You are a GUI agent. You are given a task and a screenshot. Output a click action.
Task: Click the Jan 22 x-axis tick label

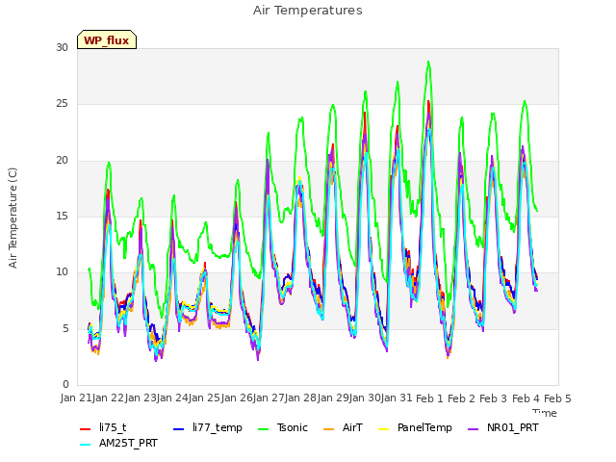pos(108,398)
